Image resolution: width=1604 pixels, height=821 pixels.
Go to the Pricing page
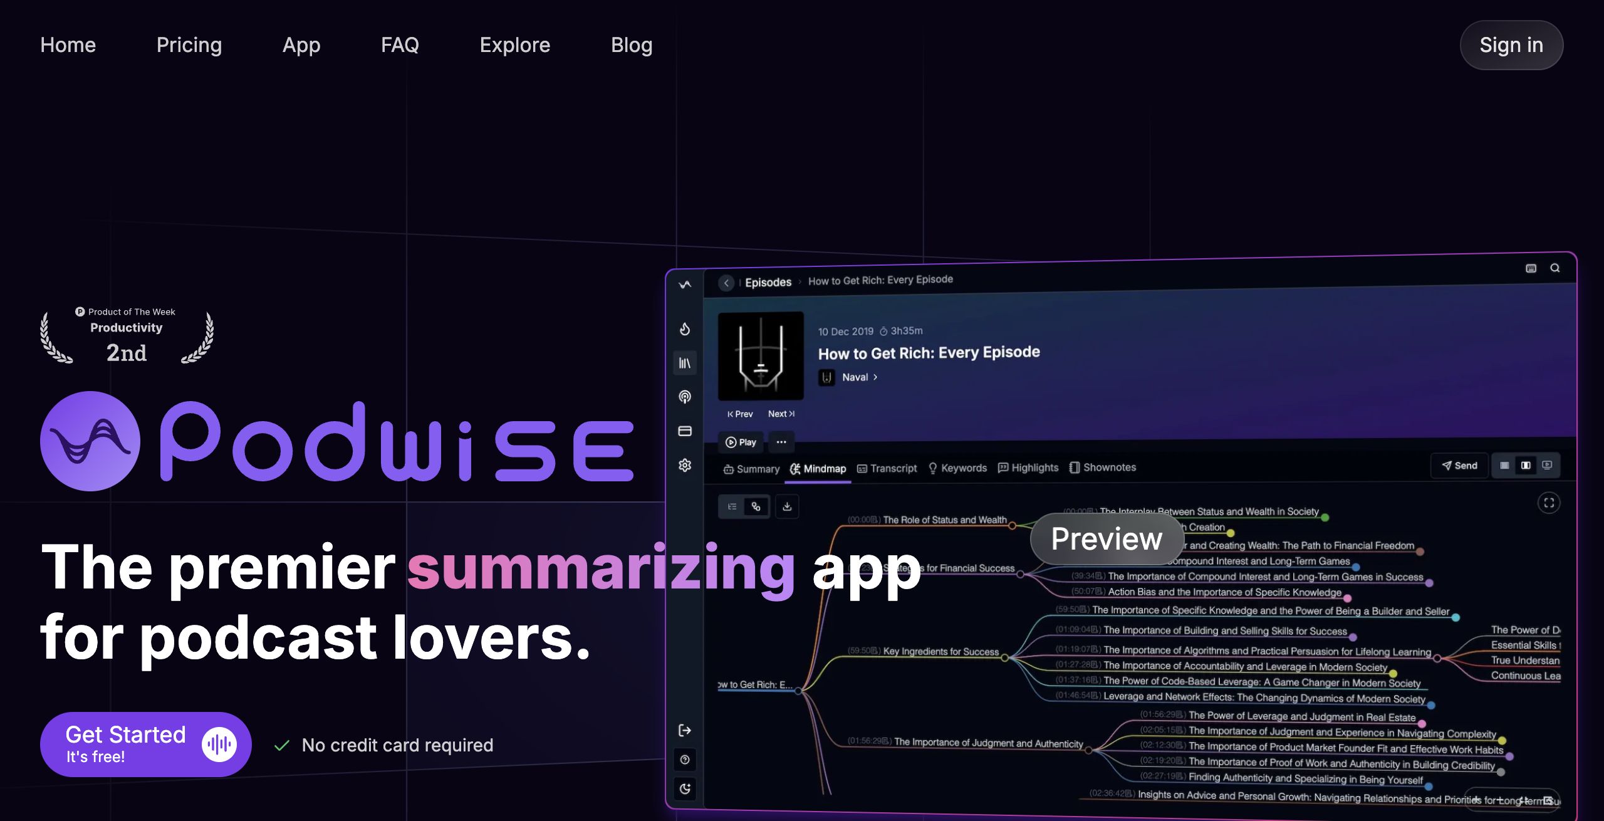[189, 45]
